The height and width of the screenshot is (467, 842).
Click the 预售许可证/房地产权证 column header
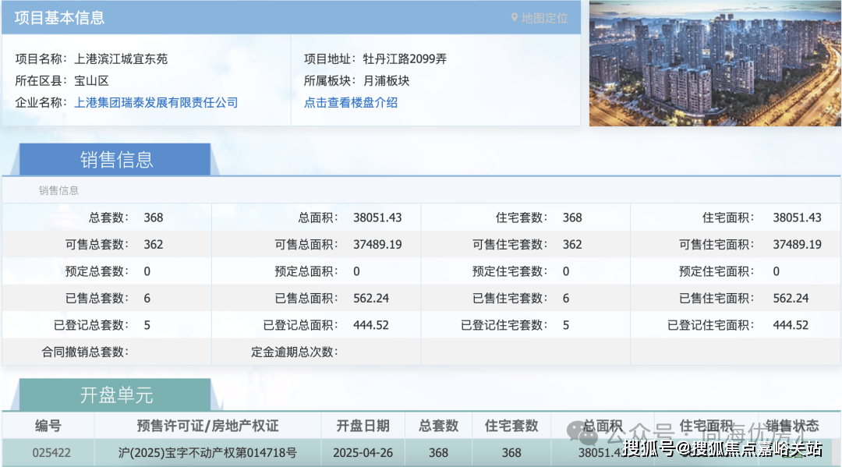207,426
